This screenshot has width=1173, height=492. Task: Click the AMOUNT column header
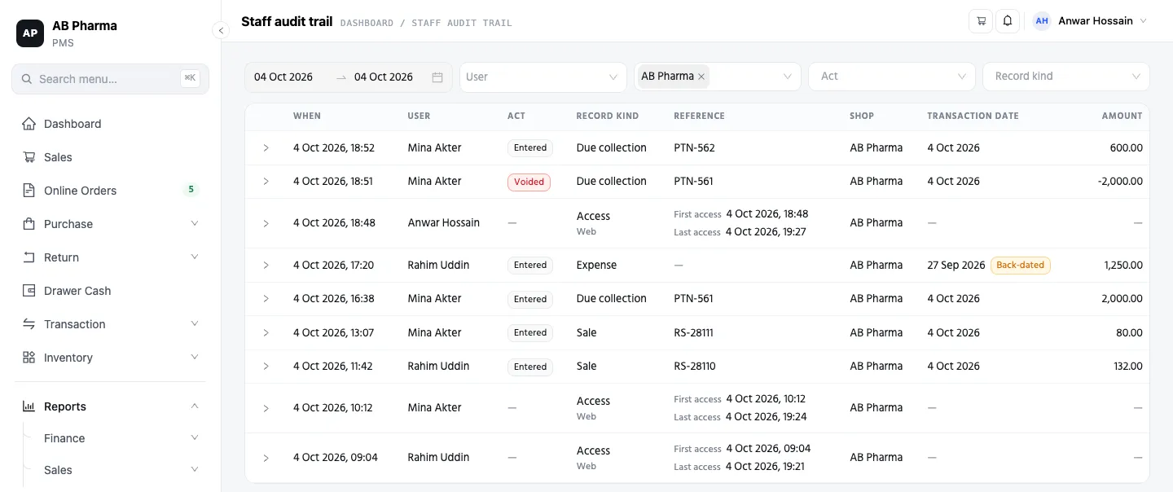[1122, 116]
